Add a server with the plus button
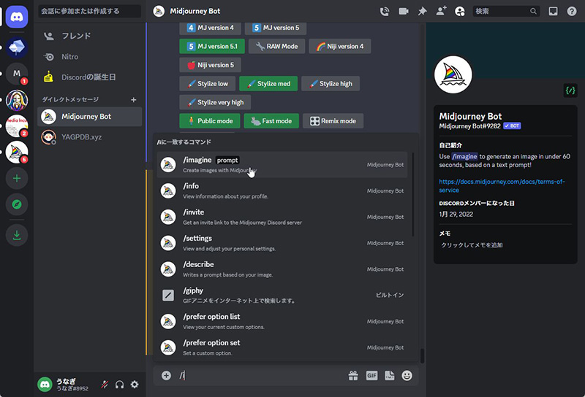Image resolution: width=585 pixels, height=397 pixels. pos(17,177)
